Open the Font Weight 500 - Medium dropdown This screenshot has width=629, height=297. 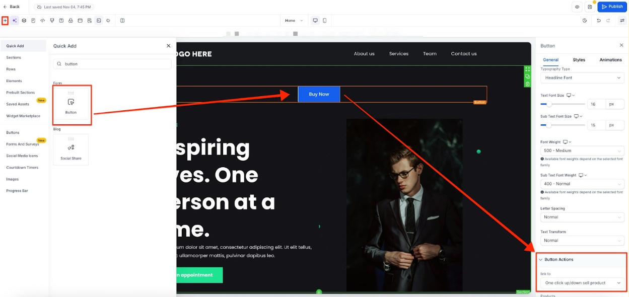coord(582,151)
